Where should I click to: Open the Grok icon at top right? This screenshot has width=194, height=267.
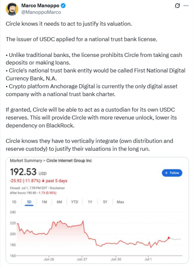(x=177, y=6)
